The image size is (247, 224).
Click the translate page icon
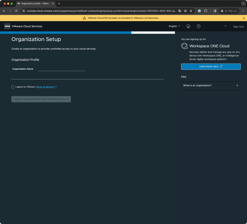180,11
